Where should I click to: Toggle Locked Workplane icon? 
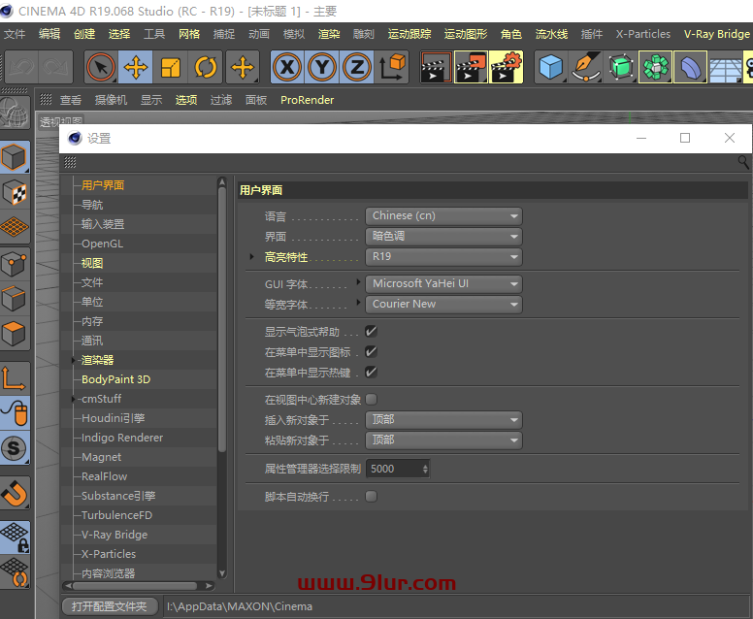(x=15, y=537)
